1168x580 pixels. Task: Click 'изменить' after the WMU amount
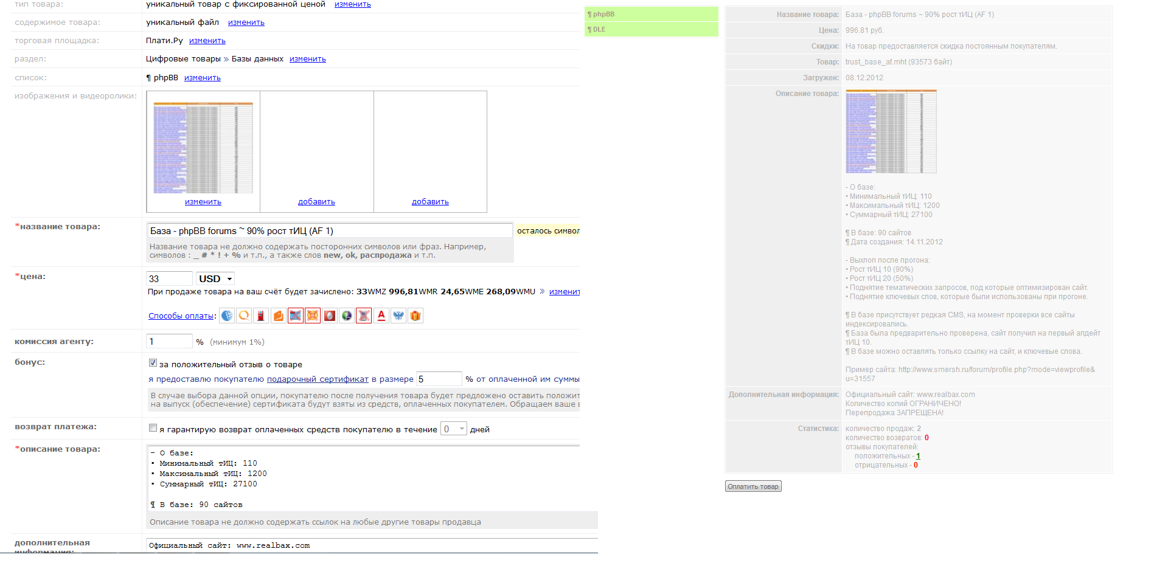pyautogui.click(x=565, y=292)
